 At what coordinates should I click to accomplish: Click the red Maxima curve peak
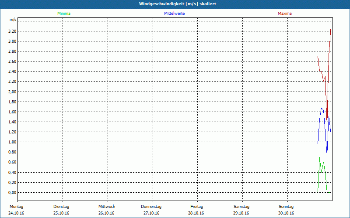coord(331,27)
